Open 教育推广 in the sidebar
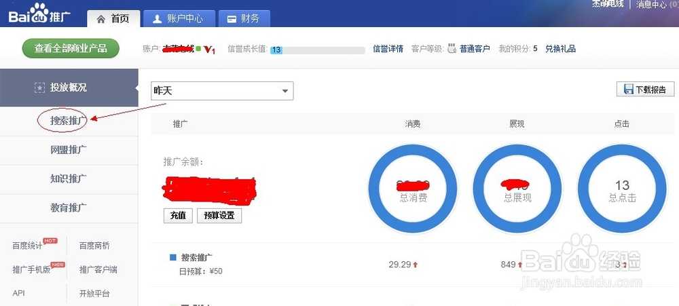 (69, 208)
